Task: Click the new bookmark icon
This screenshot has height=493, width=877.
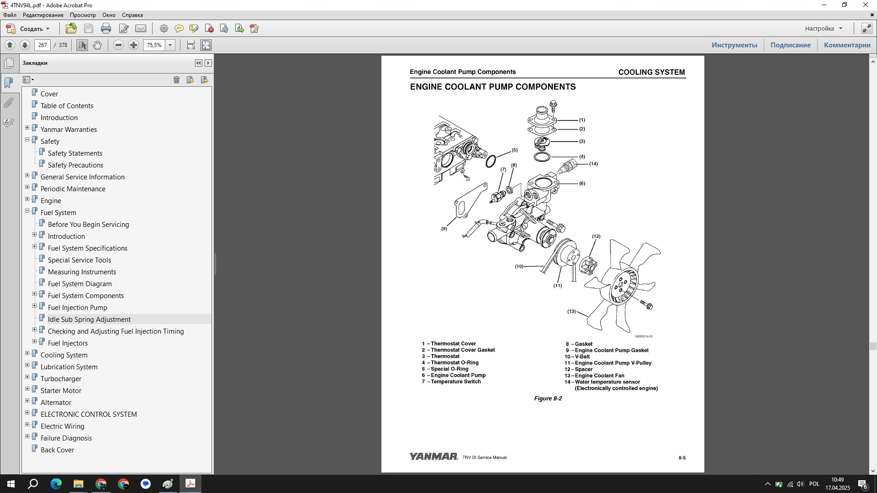Action: pyautogui.click(x=190, y=80)
